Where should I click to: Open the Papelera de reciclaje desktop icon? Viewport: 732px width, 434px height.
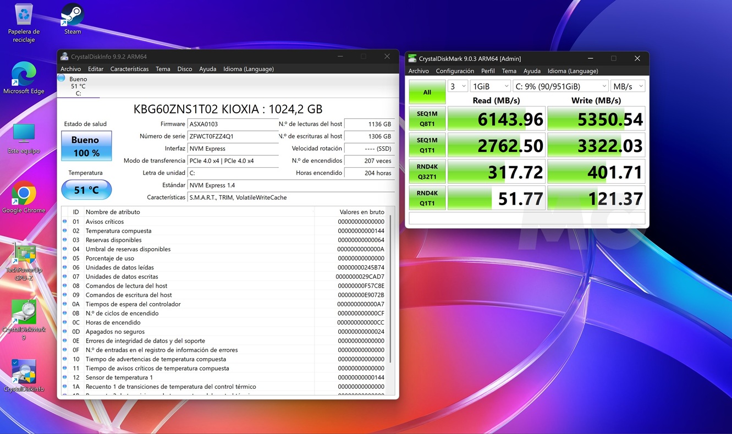click(x=24, y=23)
